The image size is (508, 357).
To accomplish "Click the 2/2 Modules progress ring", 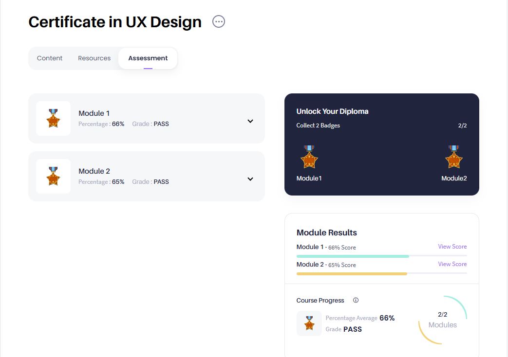I will point(442,320).
